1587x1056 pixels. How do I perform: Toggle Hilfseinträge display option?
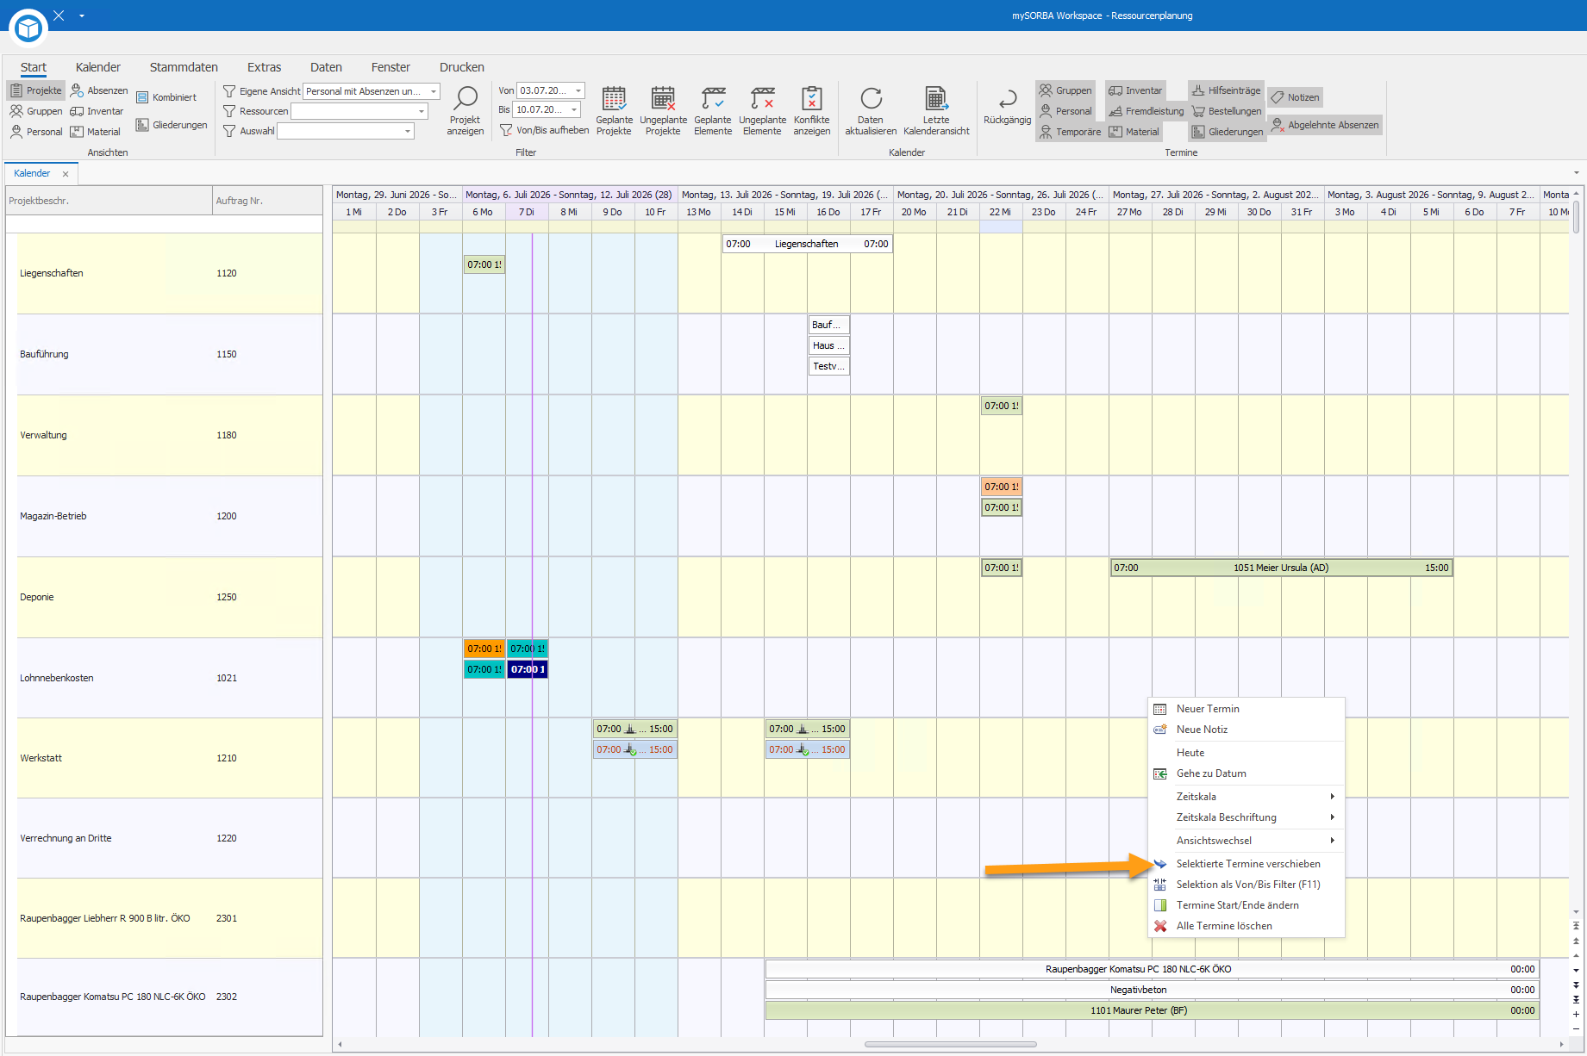pos(1226,90)
